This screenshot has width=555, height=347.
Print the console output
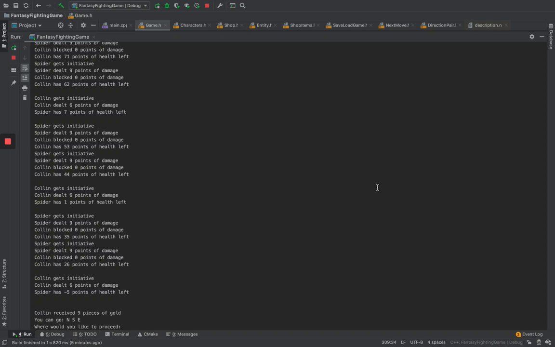(25, 88)
